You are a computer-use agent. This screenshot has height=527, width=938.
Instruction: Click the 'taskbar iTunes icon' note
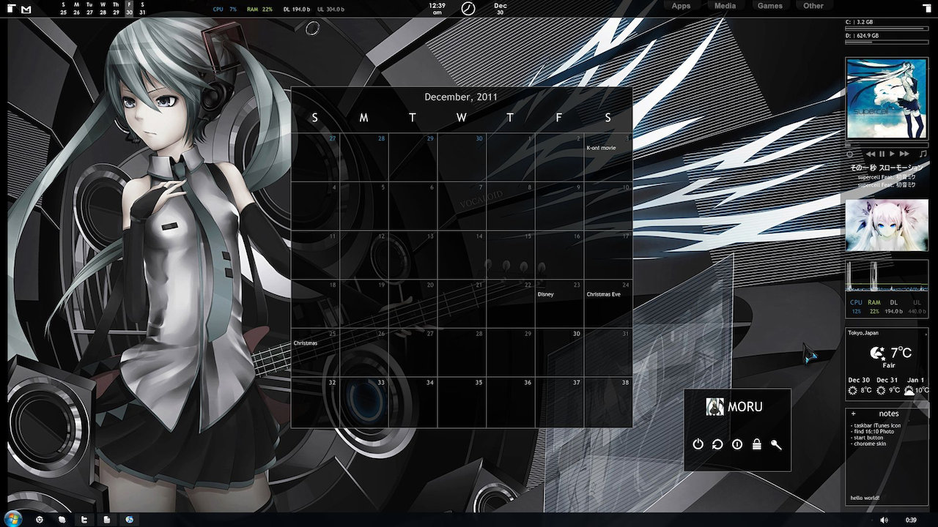876,425
